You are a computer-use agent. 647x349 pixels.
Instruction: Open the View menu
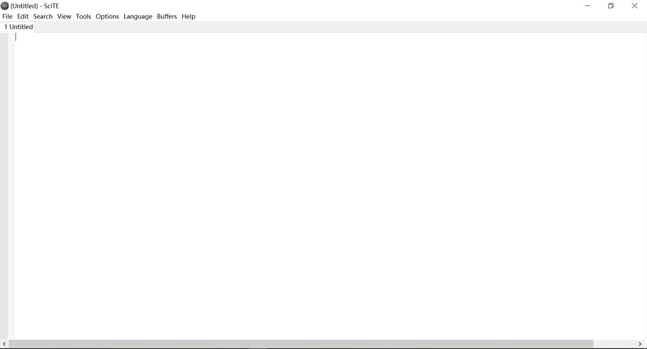pyautogui.click(x=64, y=16)
